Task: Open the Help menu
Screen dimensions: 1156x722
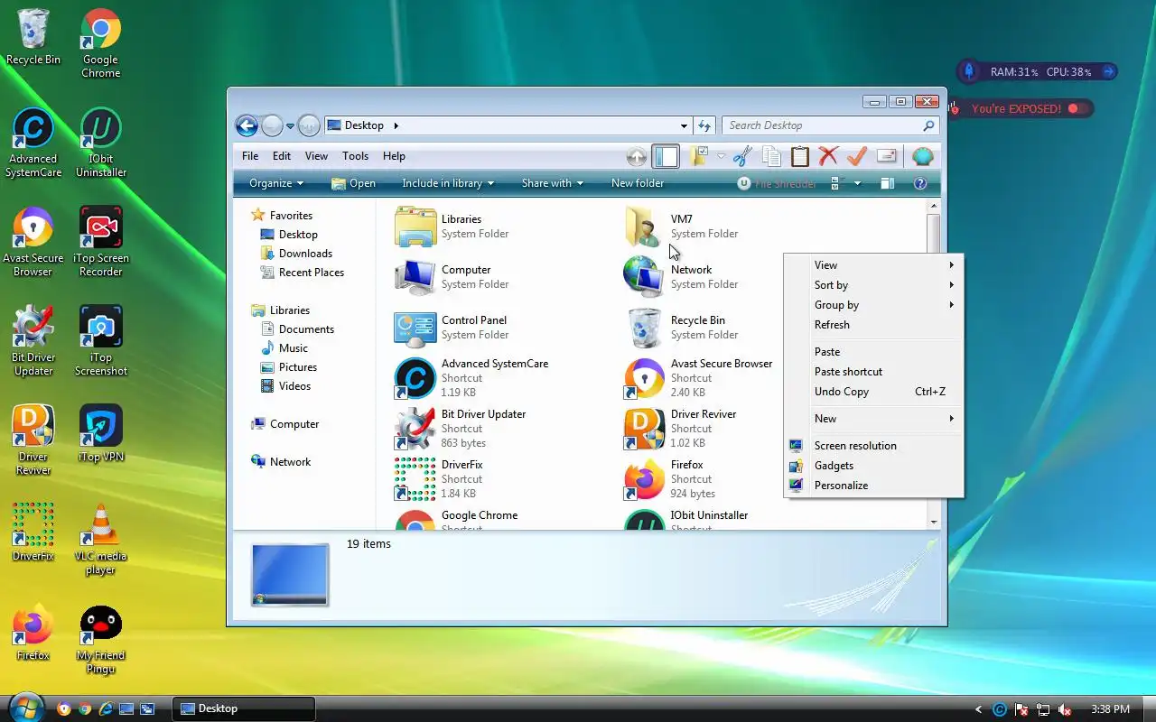Action: click(x=394, y=156)
